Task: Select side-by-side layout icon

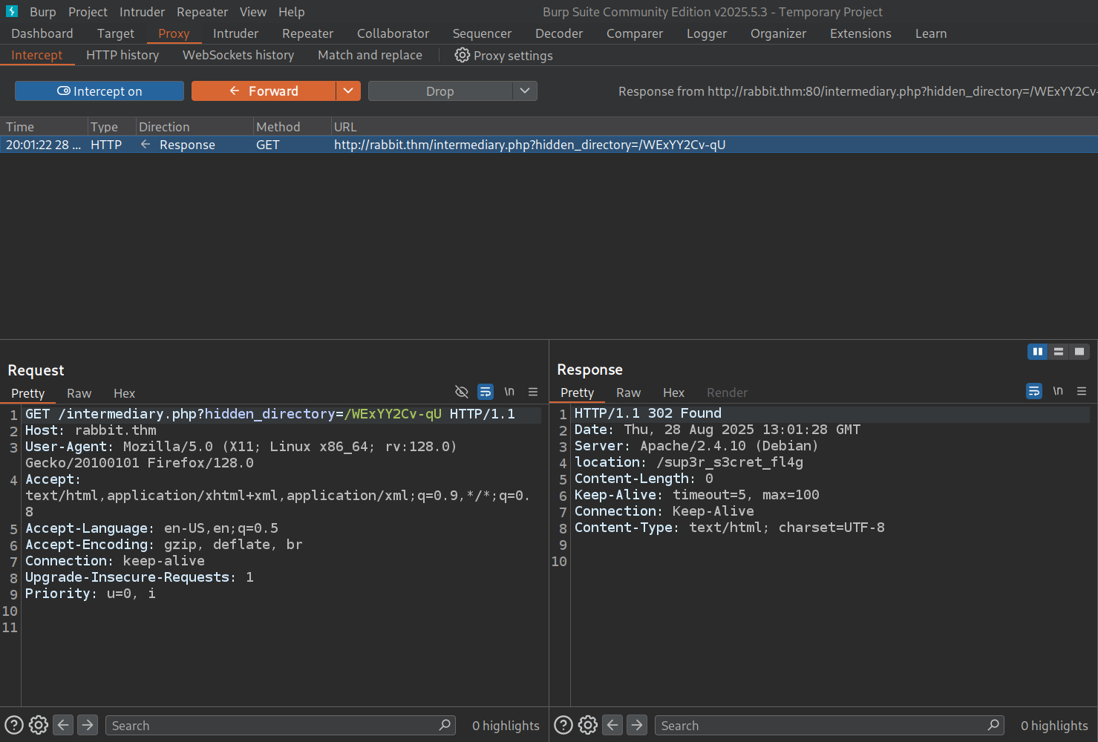Action: pyautogui.click(x=1037, y=352)
